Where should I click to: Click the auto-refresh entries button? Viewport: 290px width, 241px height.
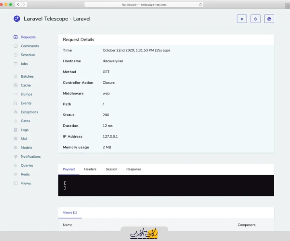coord(255,19)
